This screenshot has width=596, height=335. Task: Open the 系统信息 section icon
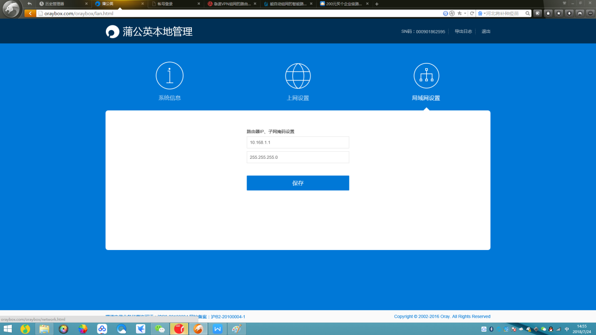pyautogui.click(x=169, y=76)
